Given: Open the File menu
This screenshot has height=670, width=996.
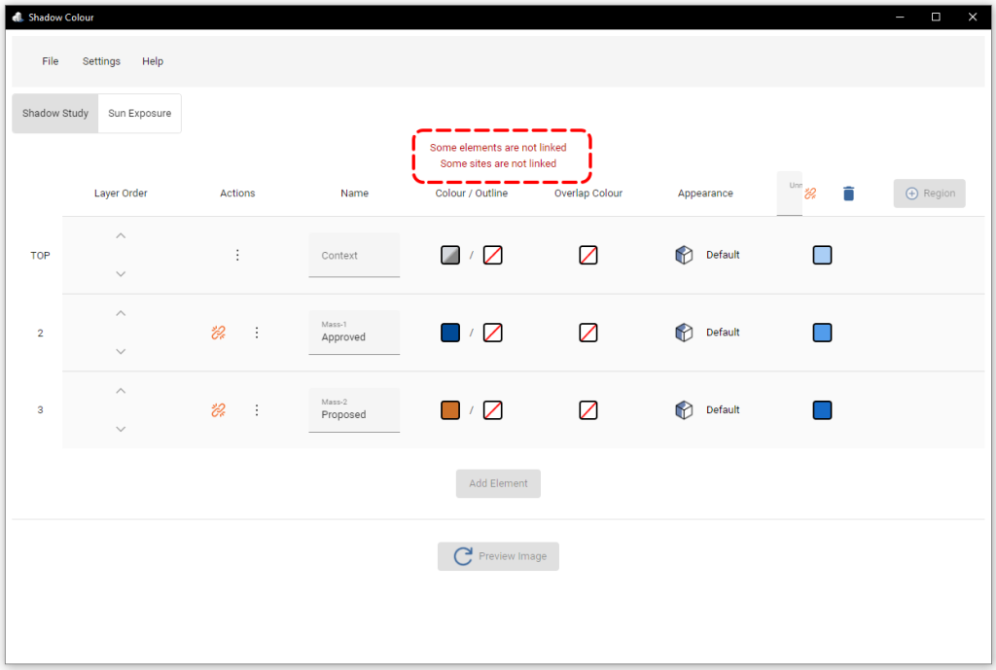Looking at the screenshot, I should point(50,60).
